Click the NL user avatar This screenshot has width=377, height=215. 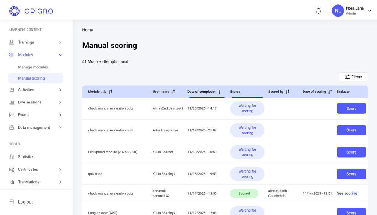[338, 11]
